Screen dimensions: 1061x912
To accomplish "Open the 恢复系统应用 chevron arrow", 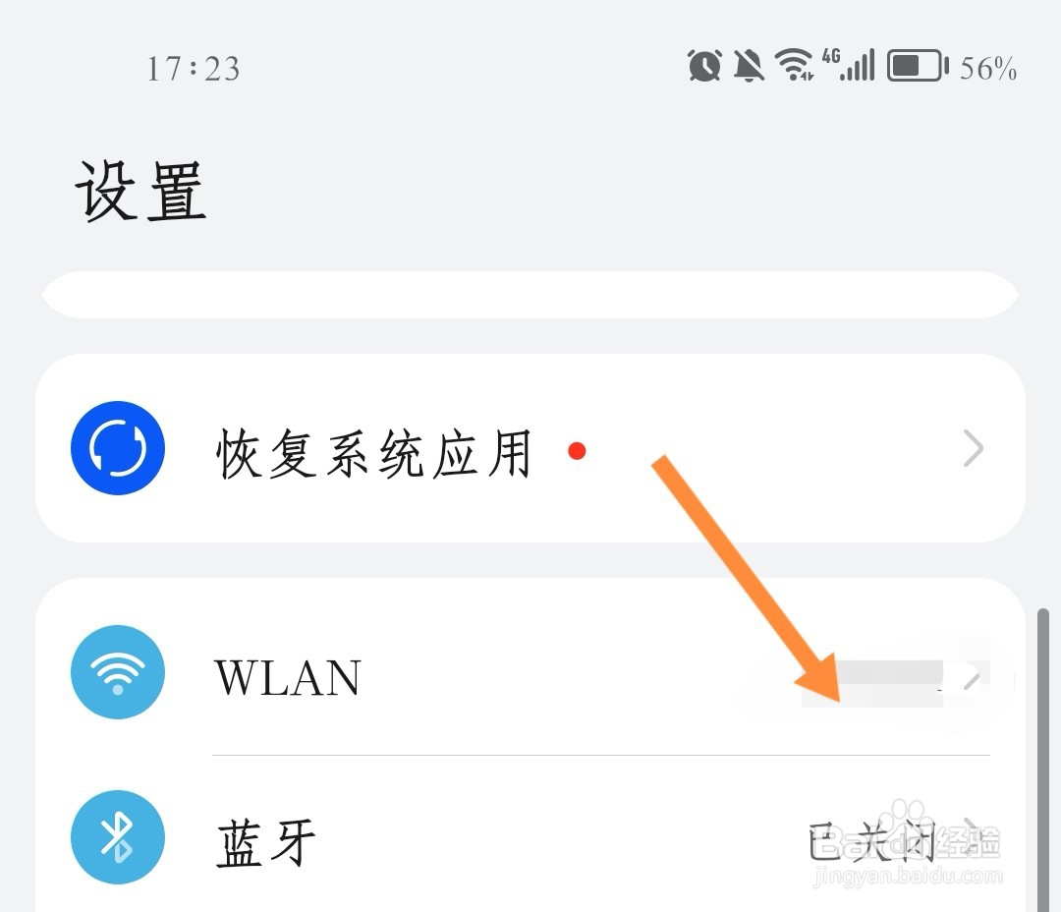I will pos(973,448).
